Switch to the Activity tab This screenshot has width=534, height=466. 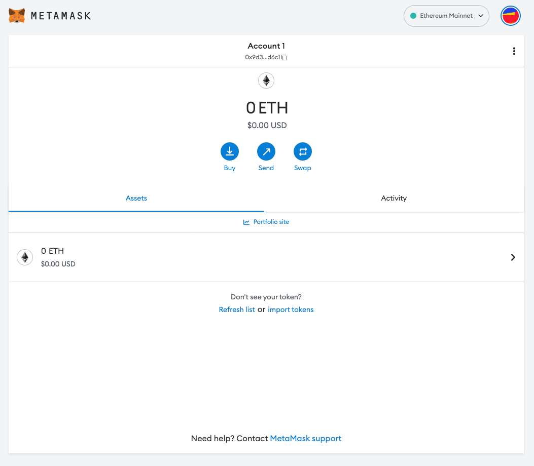pos(394,198)
